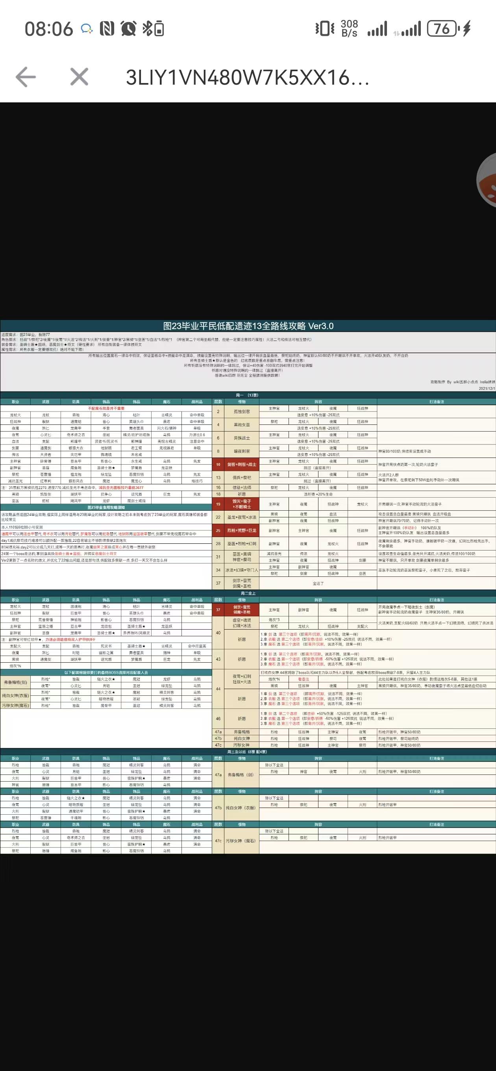496x1071 pixels.
Task: Close the viewer with the X icon
Action: click(79, 77)
